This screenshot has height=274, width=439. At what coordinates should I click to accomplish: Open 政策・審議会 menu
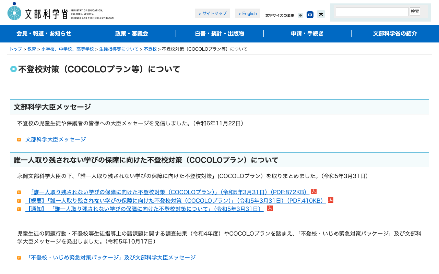(x=132, y=34)
